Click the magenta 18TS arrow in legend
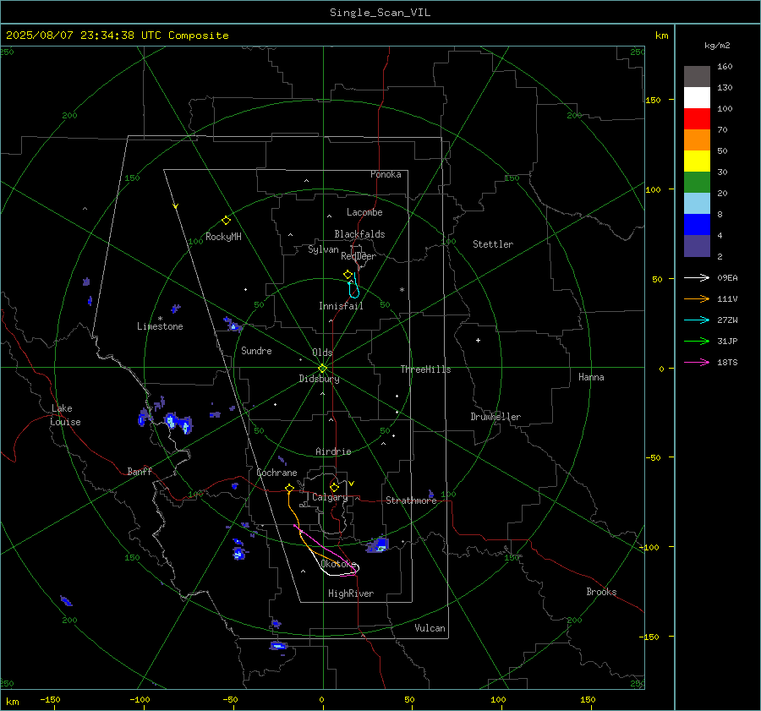This screenshot has width=761, height=711. point(697,362)
